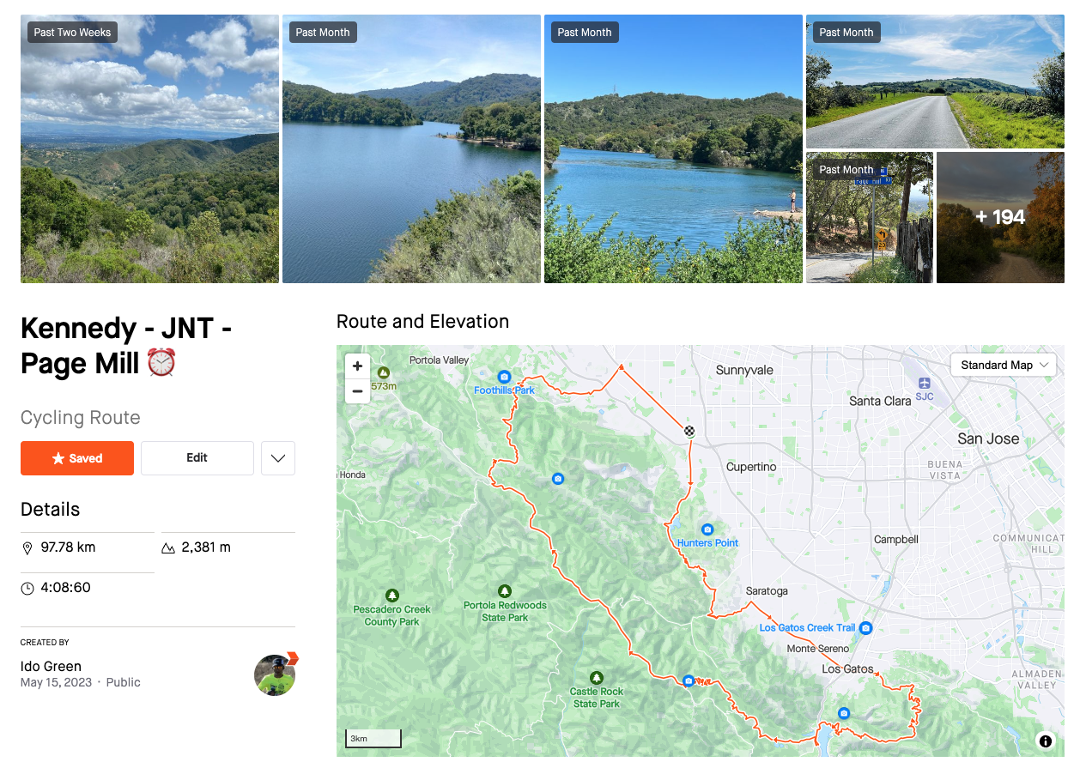
Task: Open the Foothills Park camera marker
Action: (x=504, y=377)
